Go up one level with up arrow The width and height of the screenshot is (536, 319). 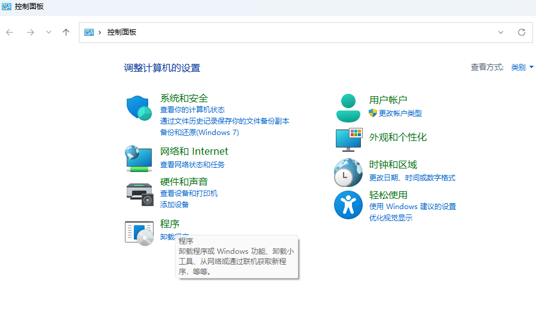66,32
